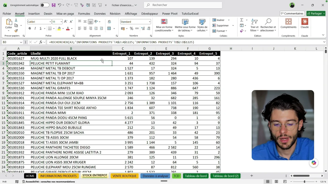
Task: Click the formula bar RECHERCHEX formula
Action: [x=122, y=42]
